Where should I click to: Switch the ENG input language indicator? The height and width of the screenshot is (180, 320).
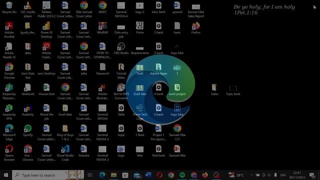pos(283,175)
